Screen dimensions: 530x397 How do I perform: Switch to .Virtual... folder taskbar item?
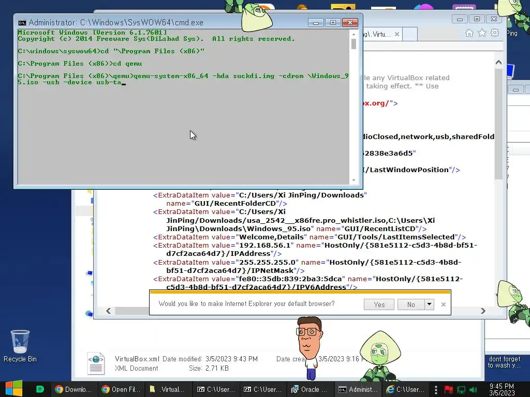pyautogui.click(x=168, y=389)
